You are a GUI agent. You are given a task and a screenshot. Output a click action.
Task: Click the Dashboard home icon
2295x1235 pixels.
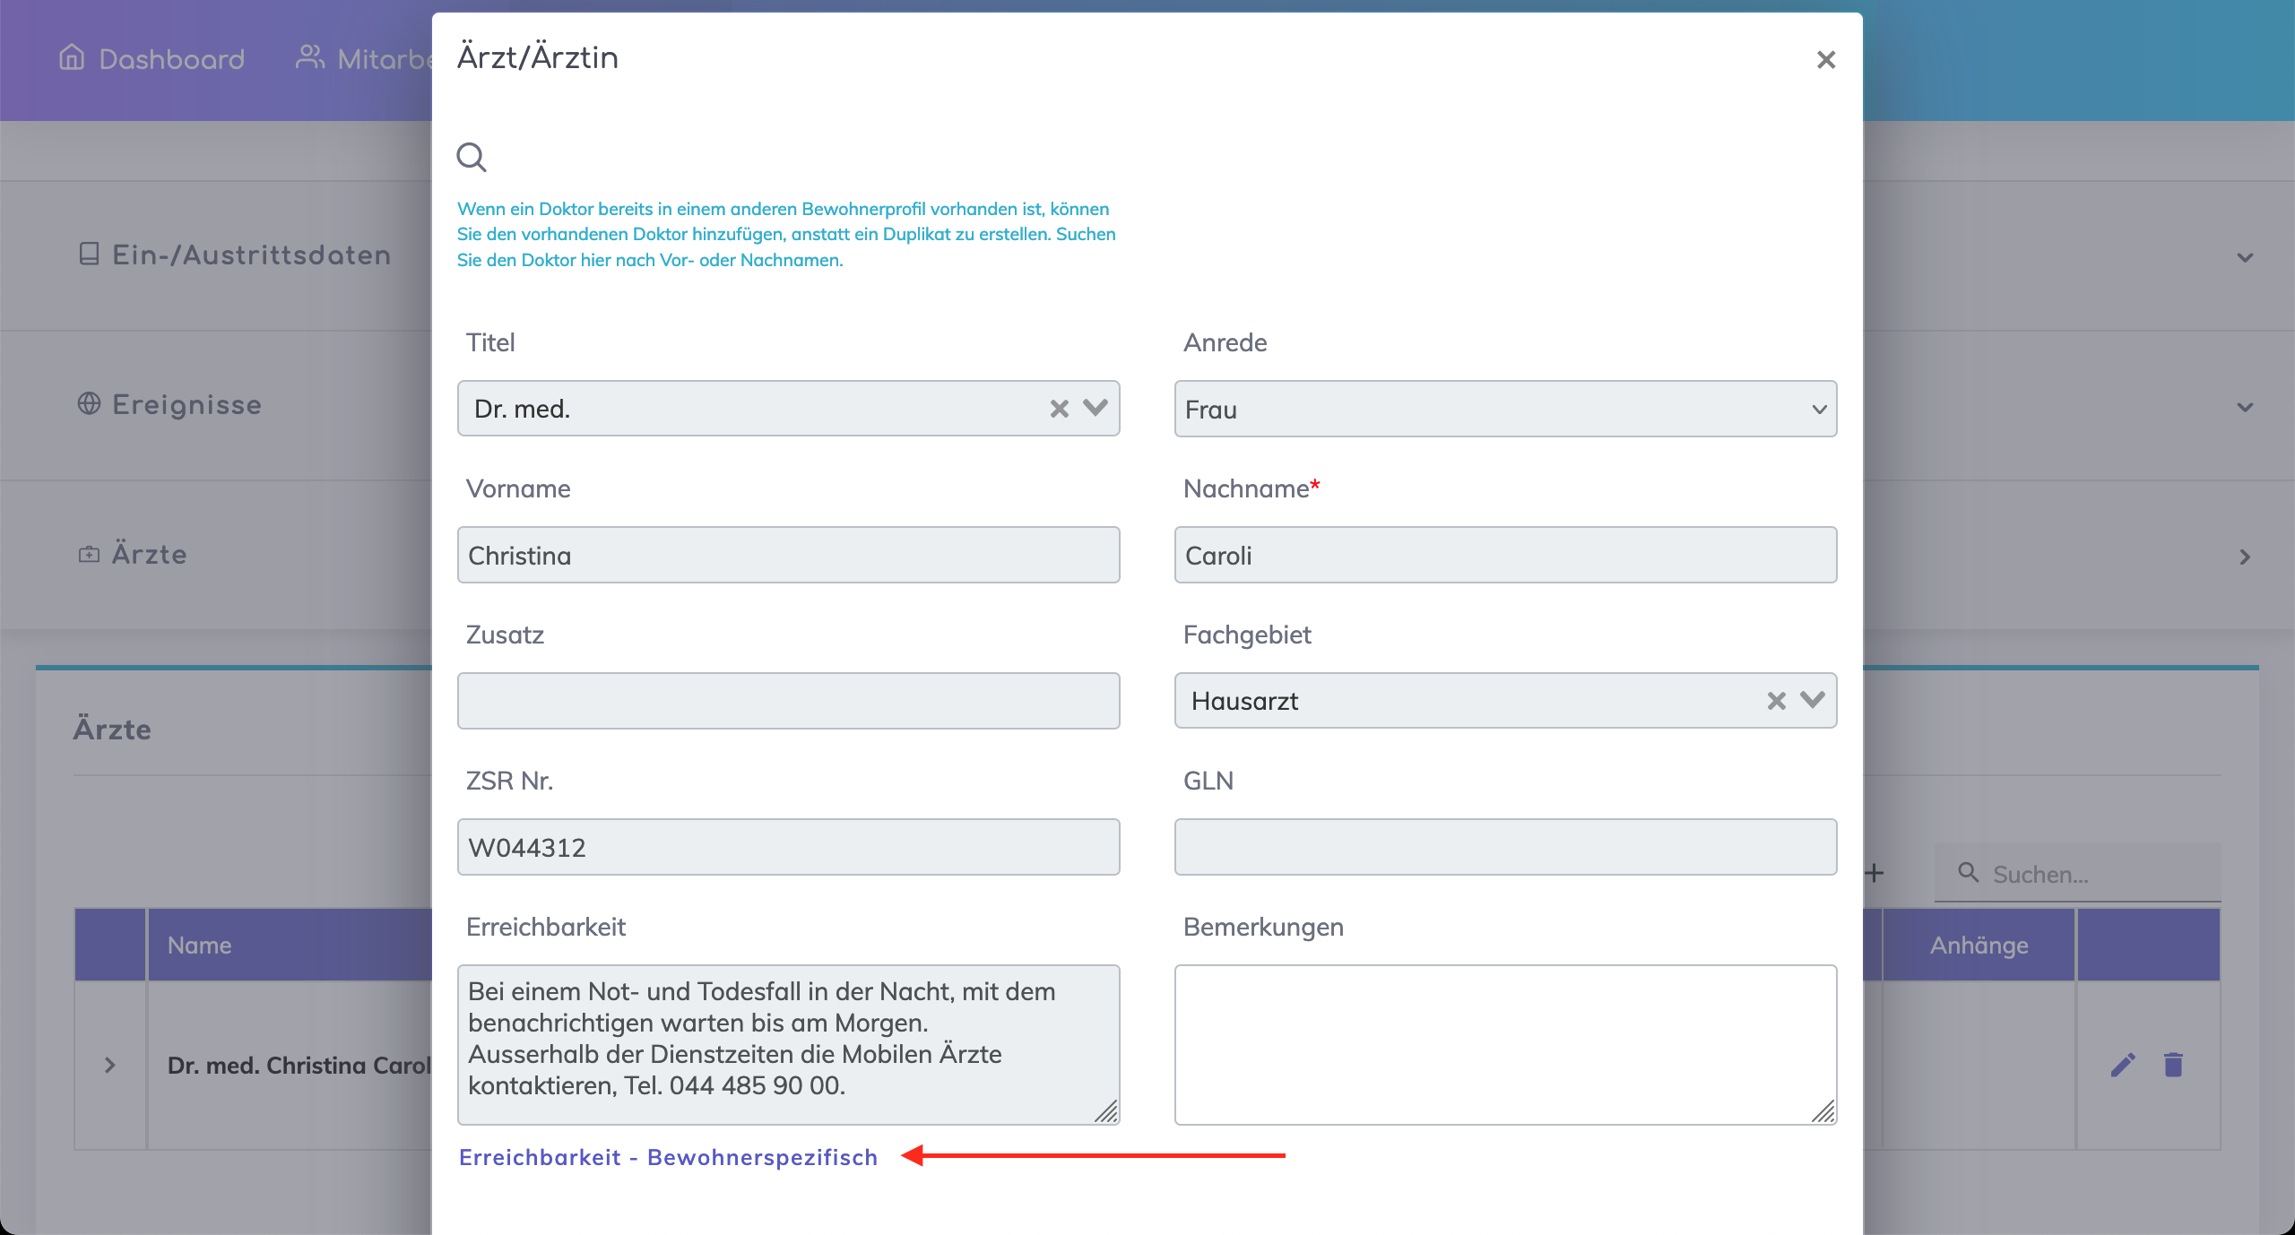coord(72,58)
